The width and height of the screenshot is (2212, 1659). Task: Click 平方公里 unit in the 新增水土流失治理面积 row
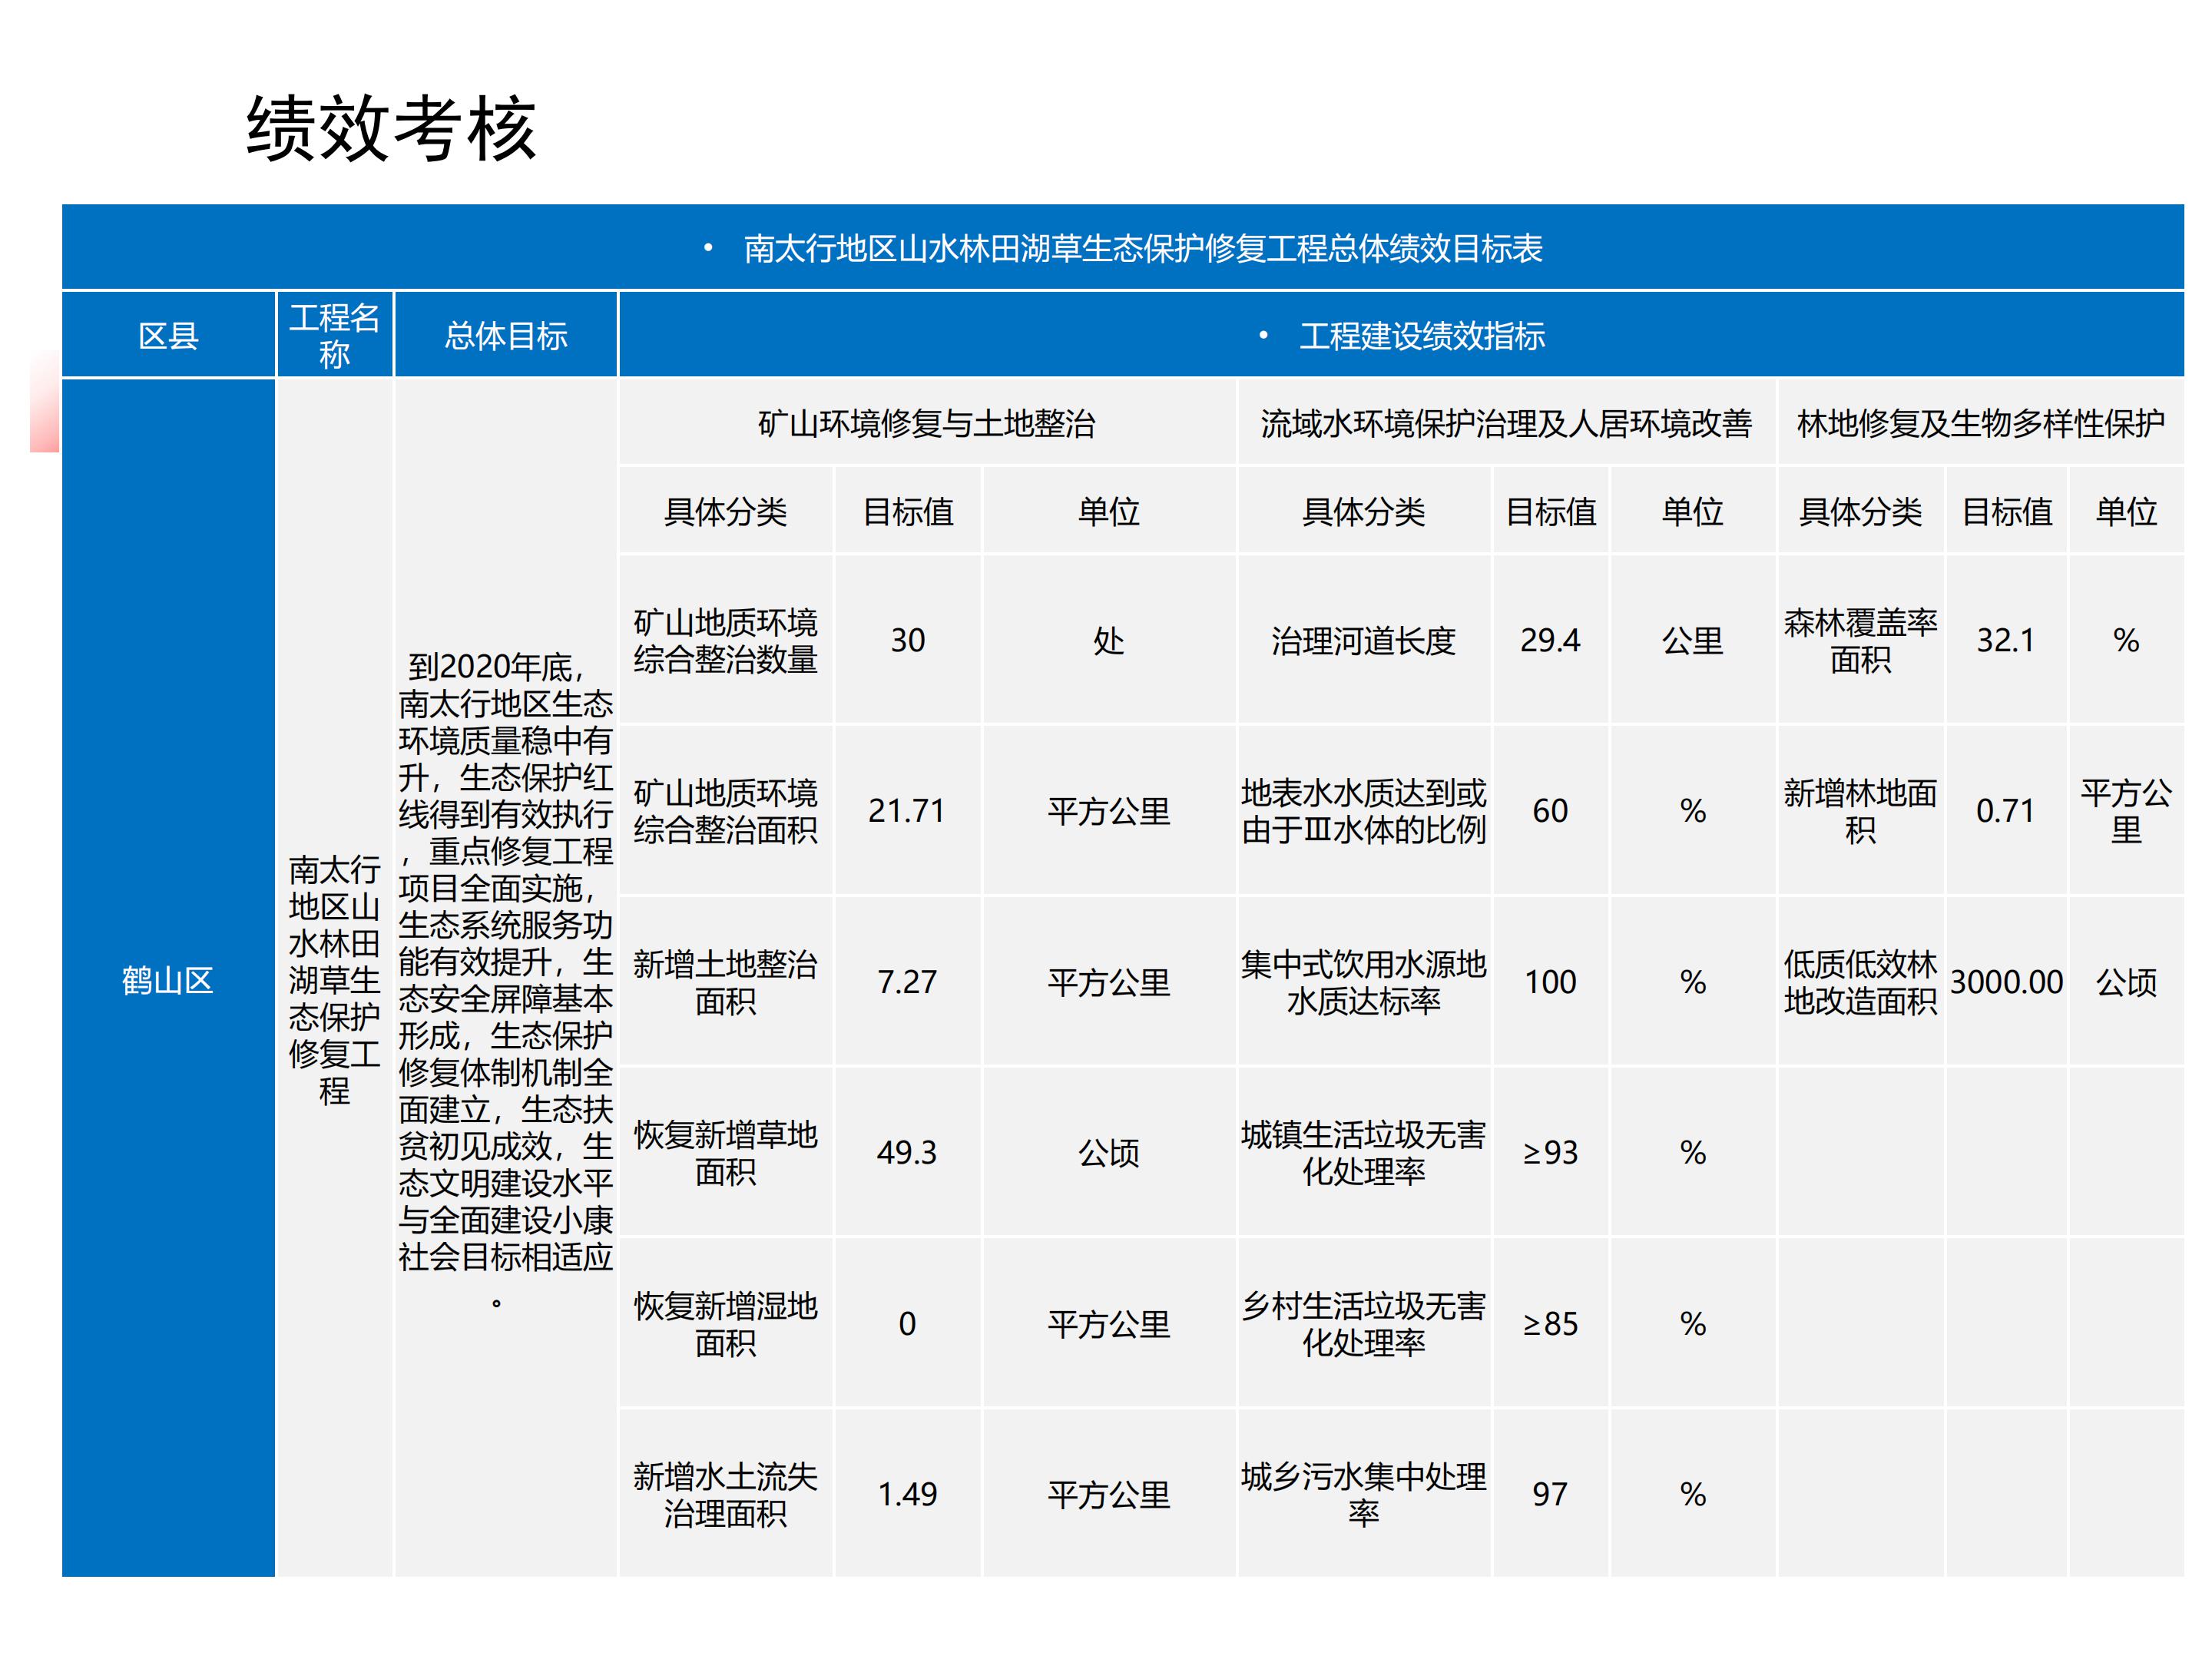coord(1109,1495)
